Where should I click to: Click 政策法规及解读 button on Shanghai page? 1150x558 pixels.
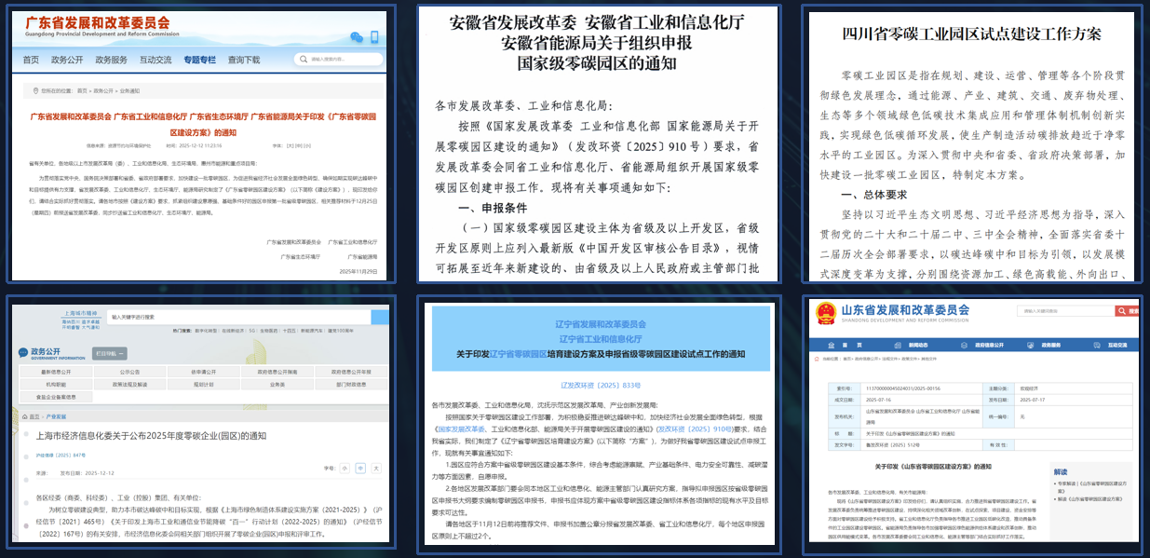pyautogui.click(x=130, y=384)
